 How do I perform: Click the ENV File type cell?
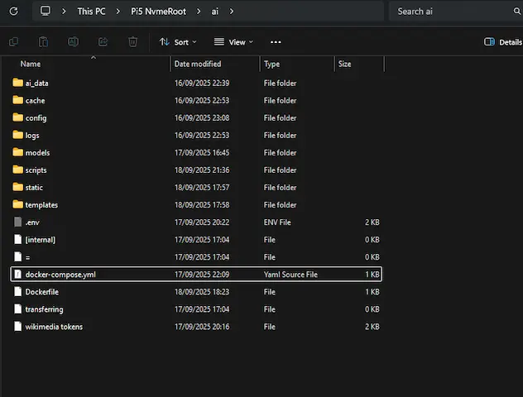[277, 222]
